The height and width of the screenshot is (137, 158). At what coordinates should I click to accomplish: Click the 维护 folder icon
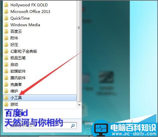6,91
